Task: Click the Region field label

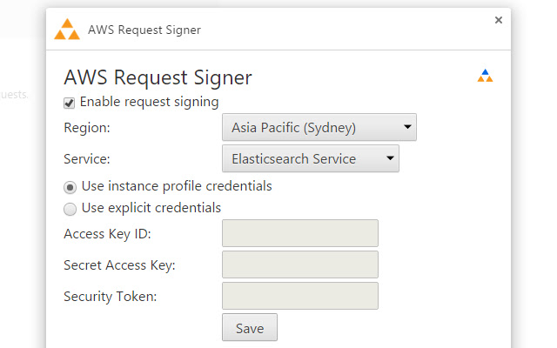Action: point(87,128)
